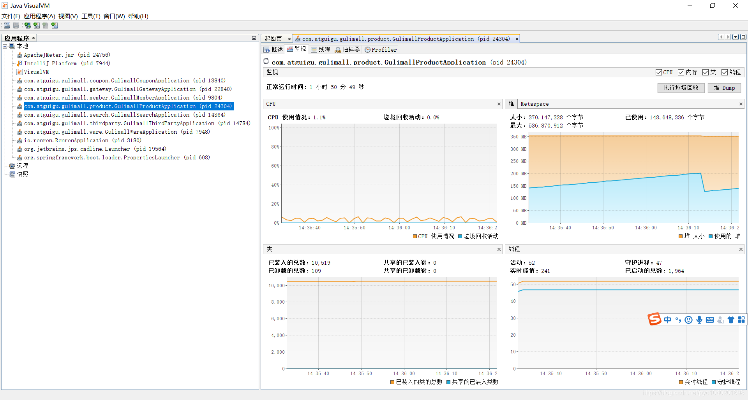748x400 pixels.
Task: Click the Sogou punctuation mode icon
Action: (x=678, y=320)
